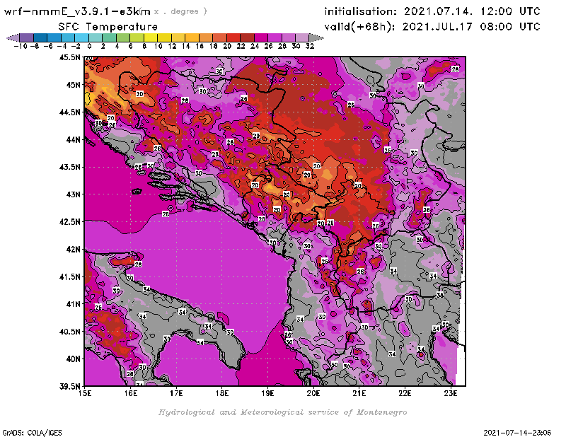Screen dimensions: 566x437
Task: Click the gray arrow swatch above 32
Action: point(316,37)
